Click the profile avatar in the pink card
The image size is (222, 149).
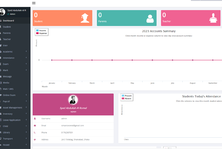73,100
